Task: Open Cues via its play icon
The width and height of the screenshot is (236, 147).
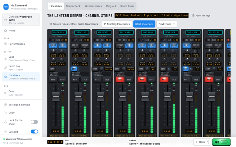Action: pos(6,93)
